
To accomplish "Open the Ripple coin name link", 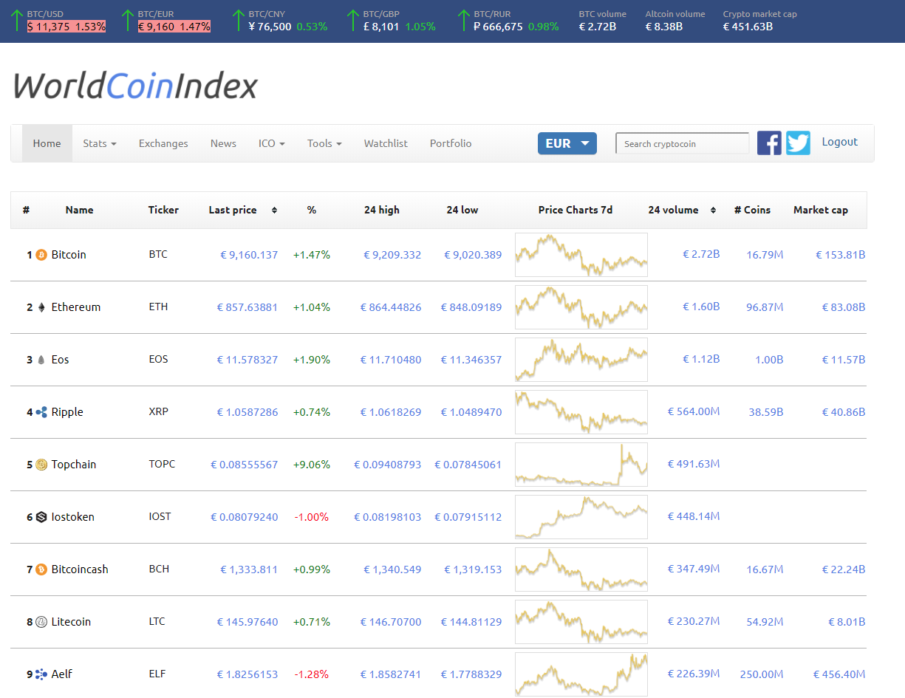I will (67, 412).
